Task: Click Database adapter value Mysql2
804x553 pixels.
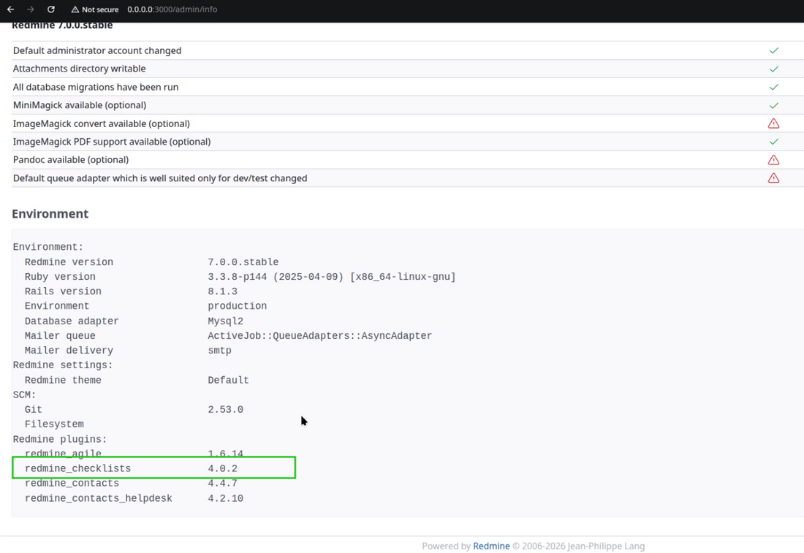Action: (x=225, y=321)
